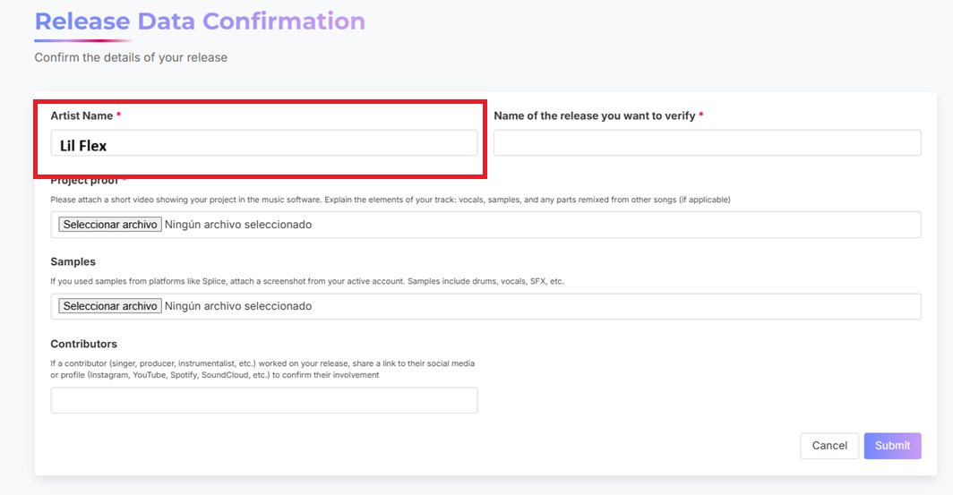
Task: Click 'Ningún archivo seleccionado' in Samples row
Action: tap(238, 306)
